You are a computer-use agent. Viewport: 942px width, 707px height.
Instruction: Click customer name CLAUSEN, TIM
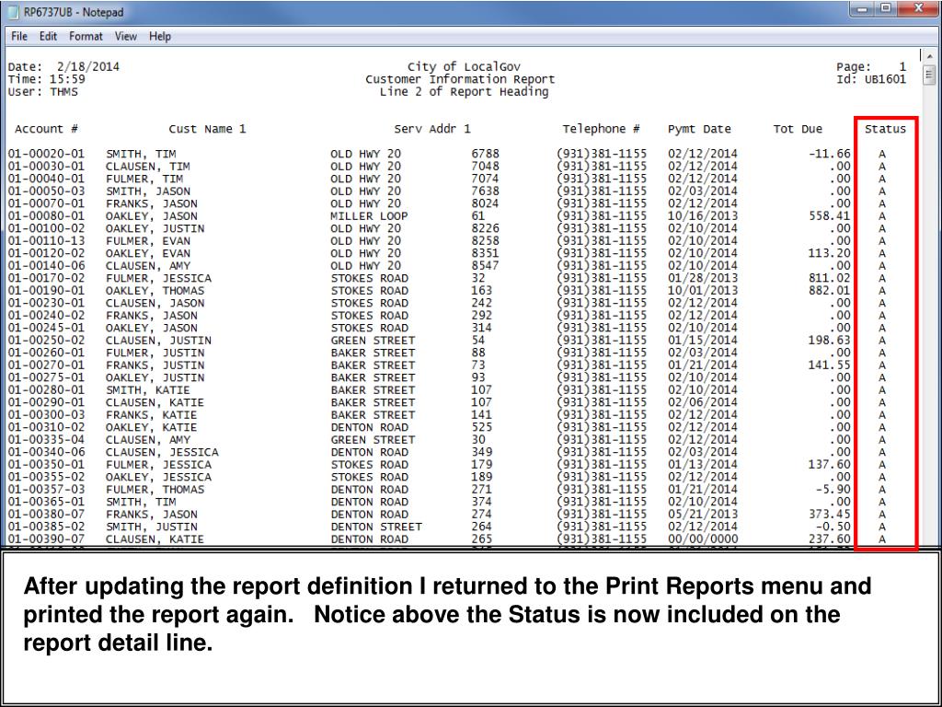pos(148,167)
